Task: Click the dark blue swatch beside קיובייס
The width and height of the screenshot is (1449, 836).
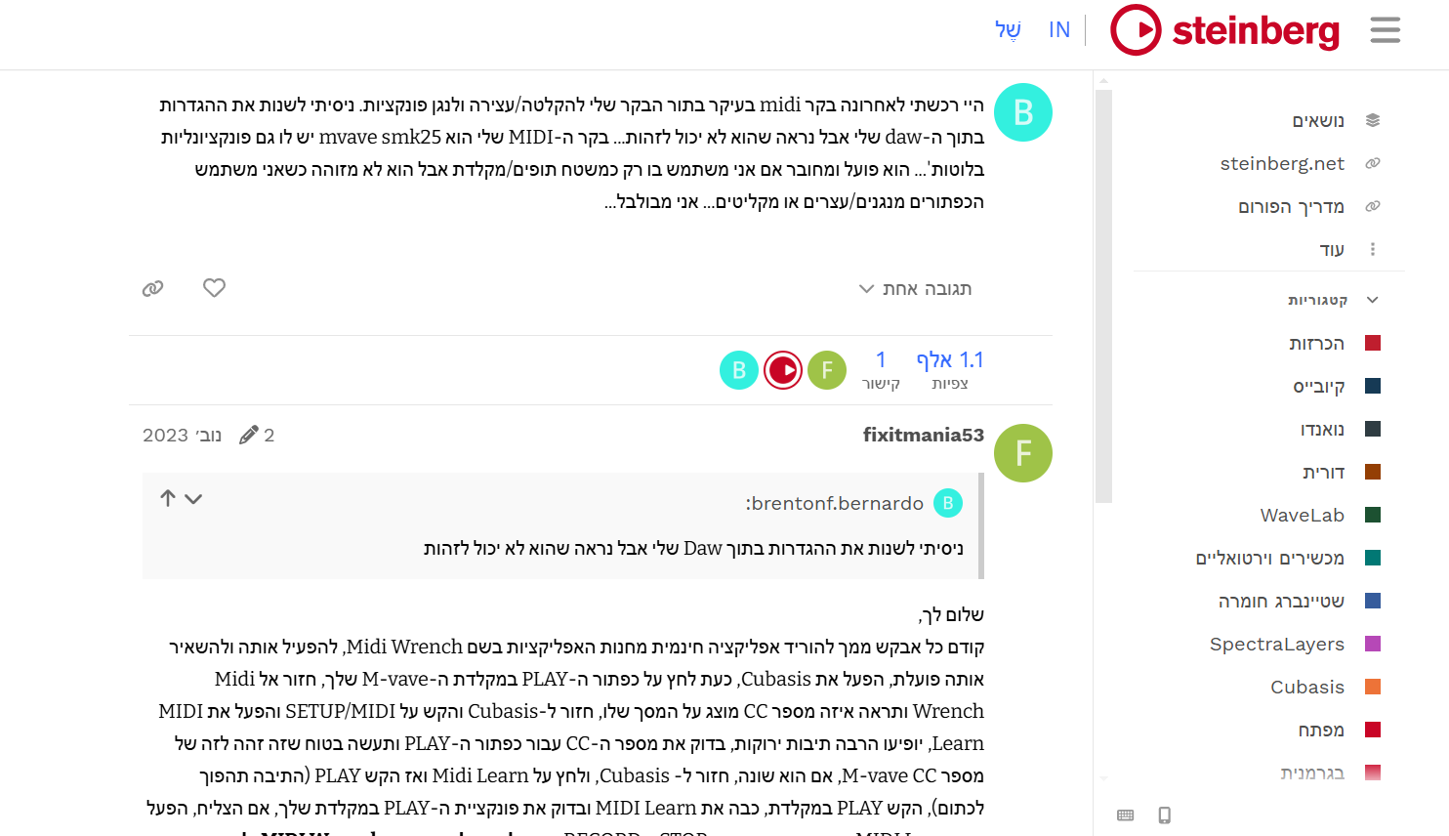Action: click(x=1373, y=387)
